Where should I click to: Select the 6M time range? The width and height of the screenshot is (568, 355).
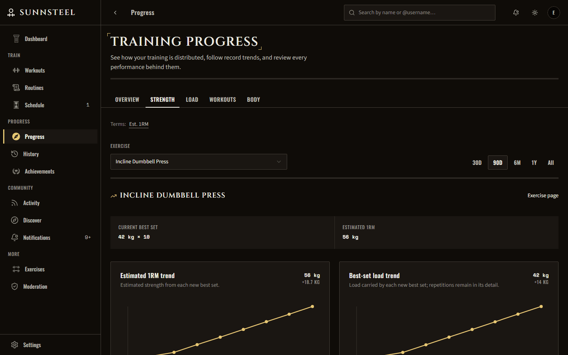tap(517, 163)
